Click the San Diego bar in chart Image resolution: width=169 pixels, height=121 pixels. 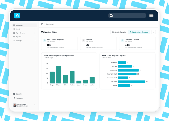coord(132,82)
